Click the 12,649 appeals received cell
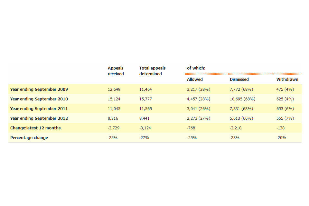Viewport: 309px width, 206px height. point(114,89)
